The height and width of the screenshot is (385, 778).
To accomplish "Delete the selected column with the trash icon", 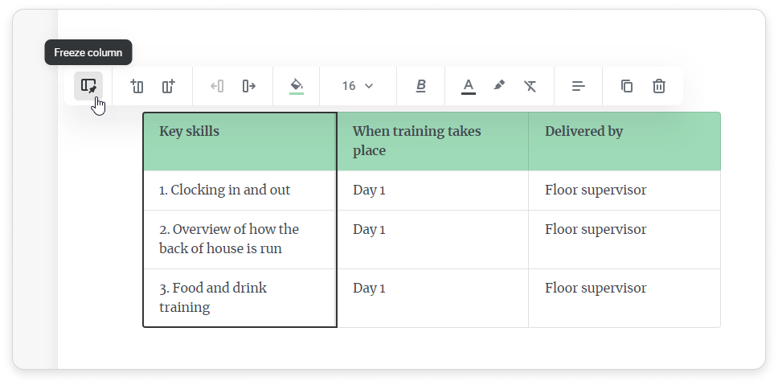I will [x=658, y=86].
